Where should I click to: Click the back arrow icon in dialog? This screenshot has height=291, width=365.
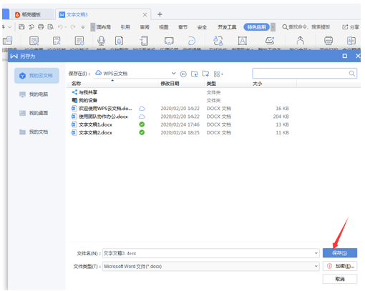tap(183, 74)
